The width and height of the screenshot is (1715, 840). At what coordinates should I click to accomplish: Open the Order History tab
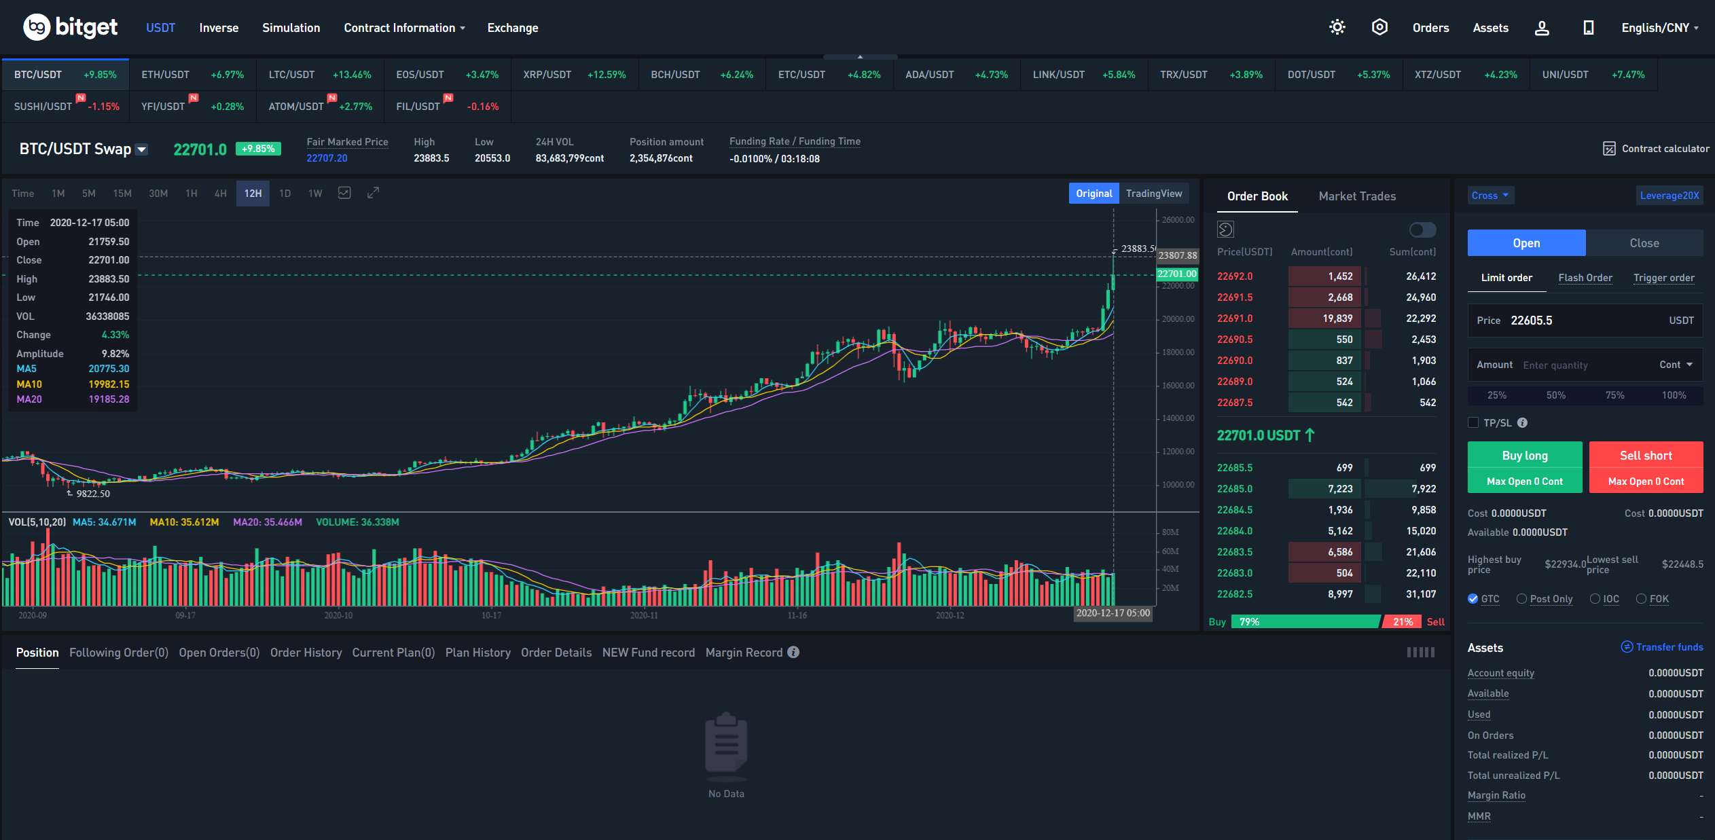(306, 653)
